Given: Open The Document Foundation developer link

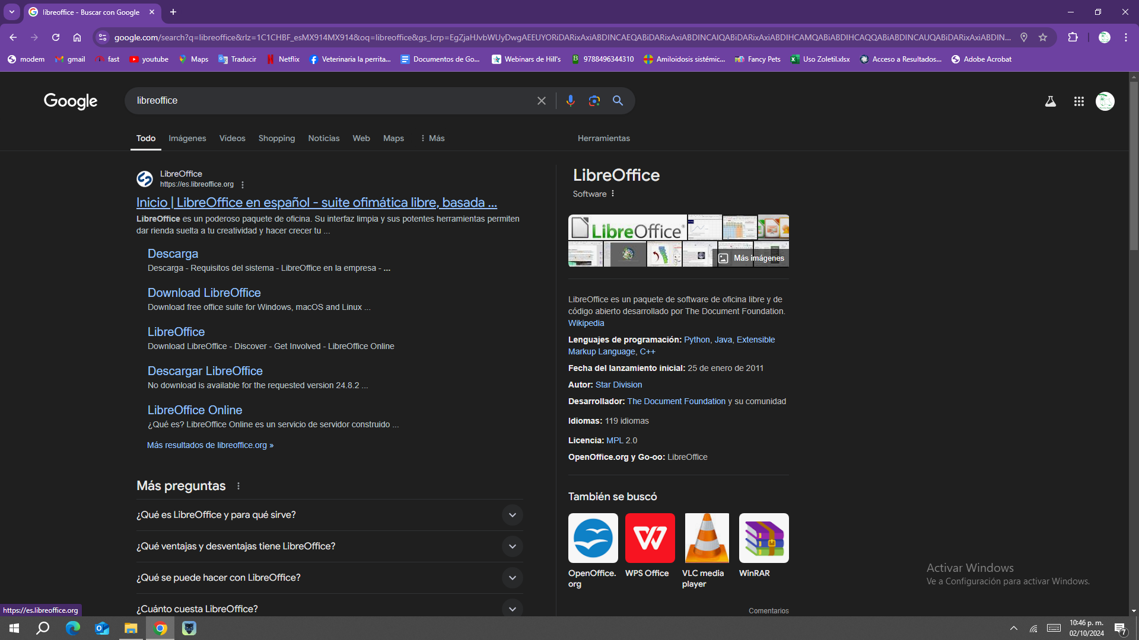Looking at the screenshot, I should [x=676, y=401].
